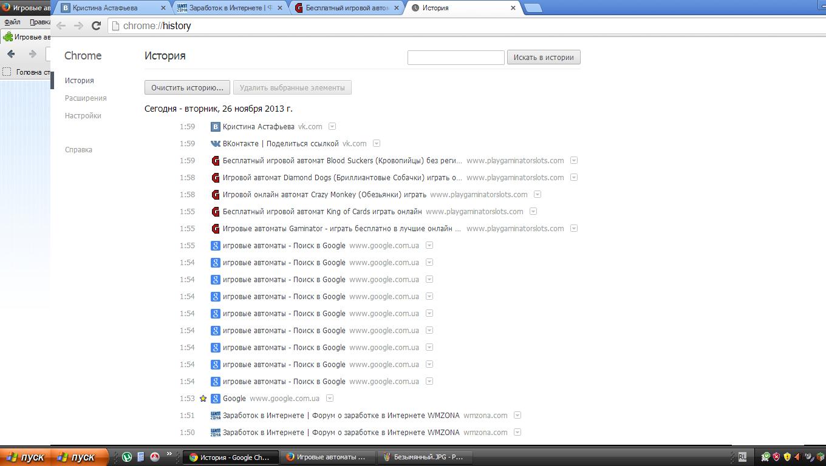Viewport: 826px width, 466px height.
Task: Open Справка in the Chrome sidebar
Action: coord(78,150)
